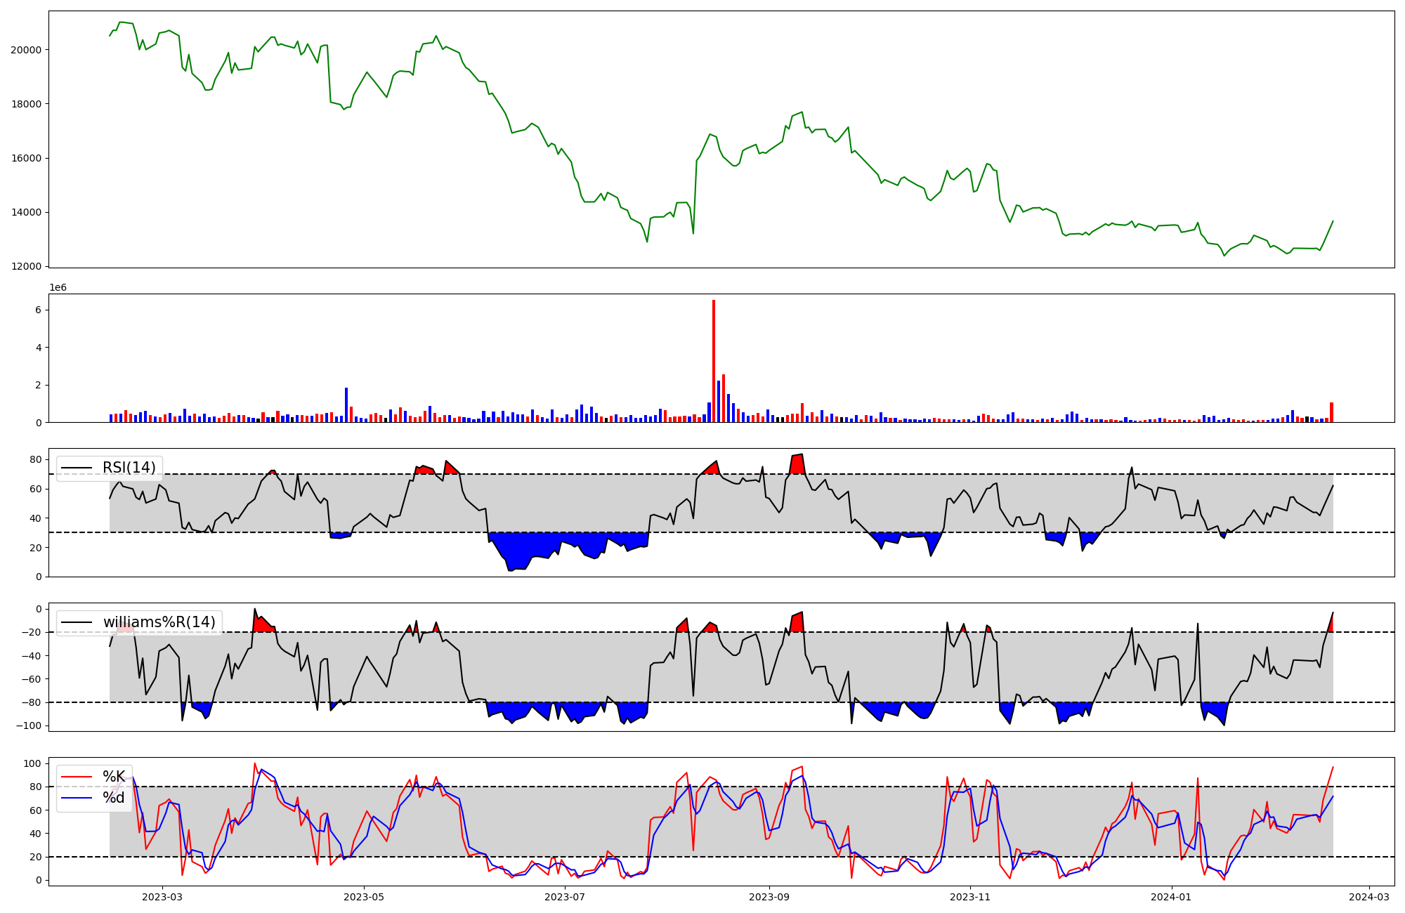Click the last red volume bar at the far right
The height and width of the screenshot is (913, 1405).
[x=1331, y=412]
